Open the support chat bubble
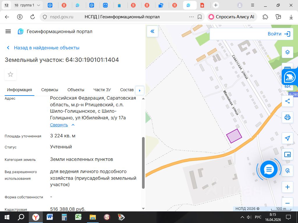The width and height of the screenshot is (298, 223). [269, 169]
